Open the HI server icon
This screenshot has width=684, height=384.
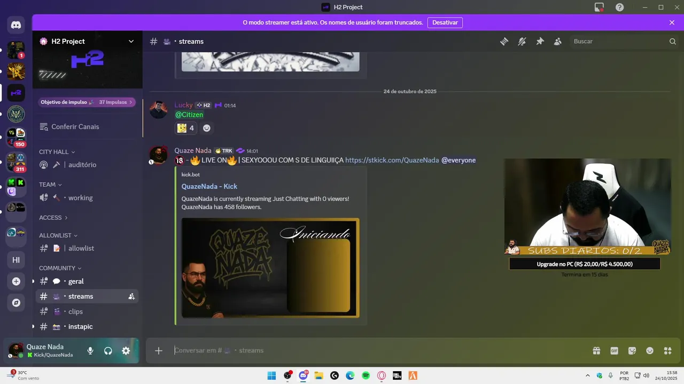click(16, 260)
